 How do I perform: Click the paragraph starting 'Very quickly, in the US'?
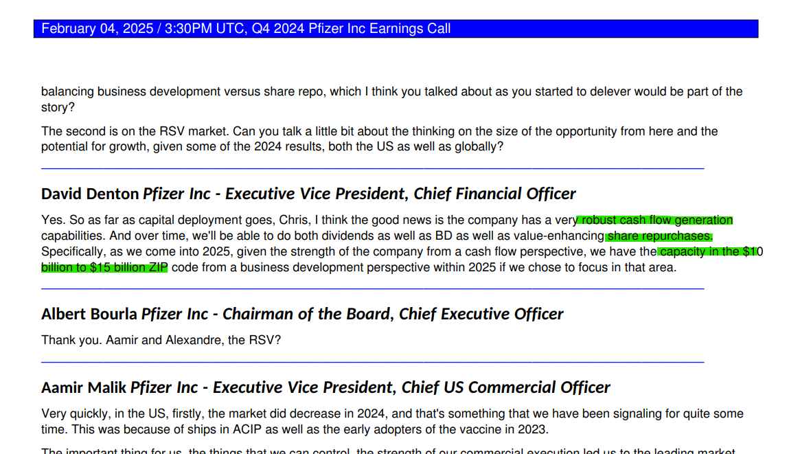click(392, 422)
